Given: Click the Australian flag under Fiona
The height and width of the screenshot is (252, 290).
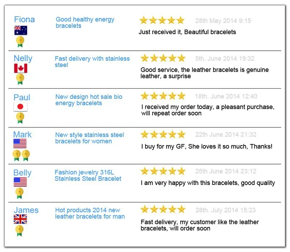Looking at the screenshot, I should [x=21, y=31].
